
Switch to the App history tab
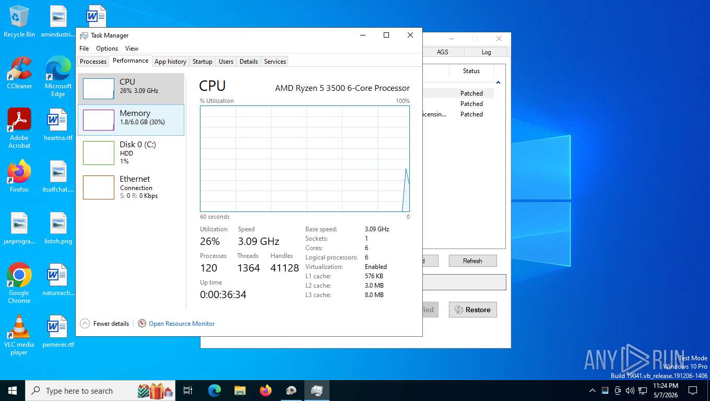pyautogui.click(x=170, y=62)
